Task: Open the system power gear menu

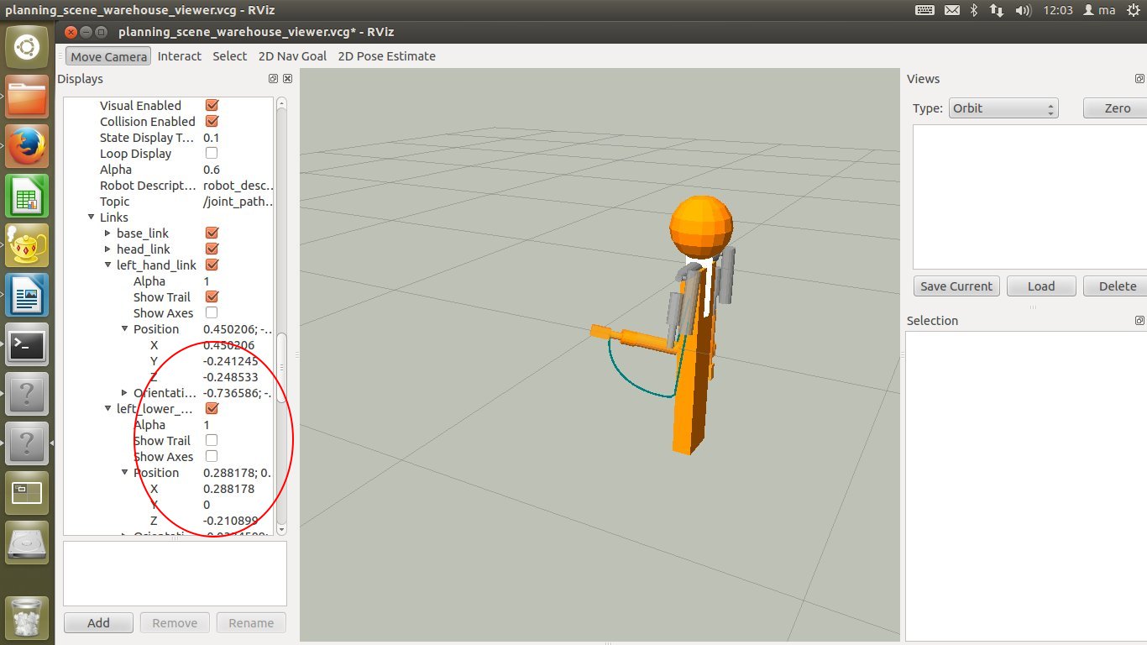Action: (x=1134, y=10)
